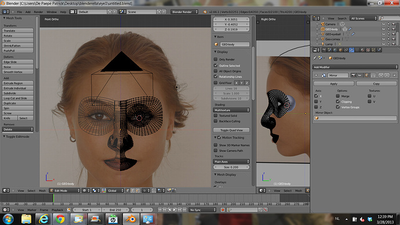
Task: Open the Add Modifier dropdown
Action: pos(355,67)
